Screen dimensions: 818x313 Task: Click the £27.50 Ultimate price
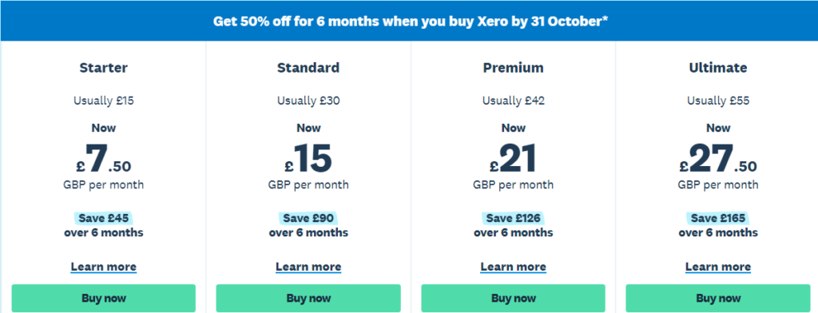(718, 159)
